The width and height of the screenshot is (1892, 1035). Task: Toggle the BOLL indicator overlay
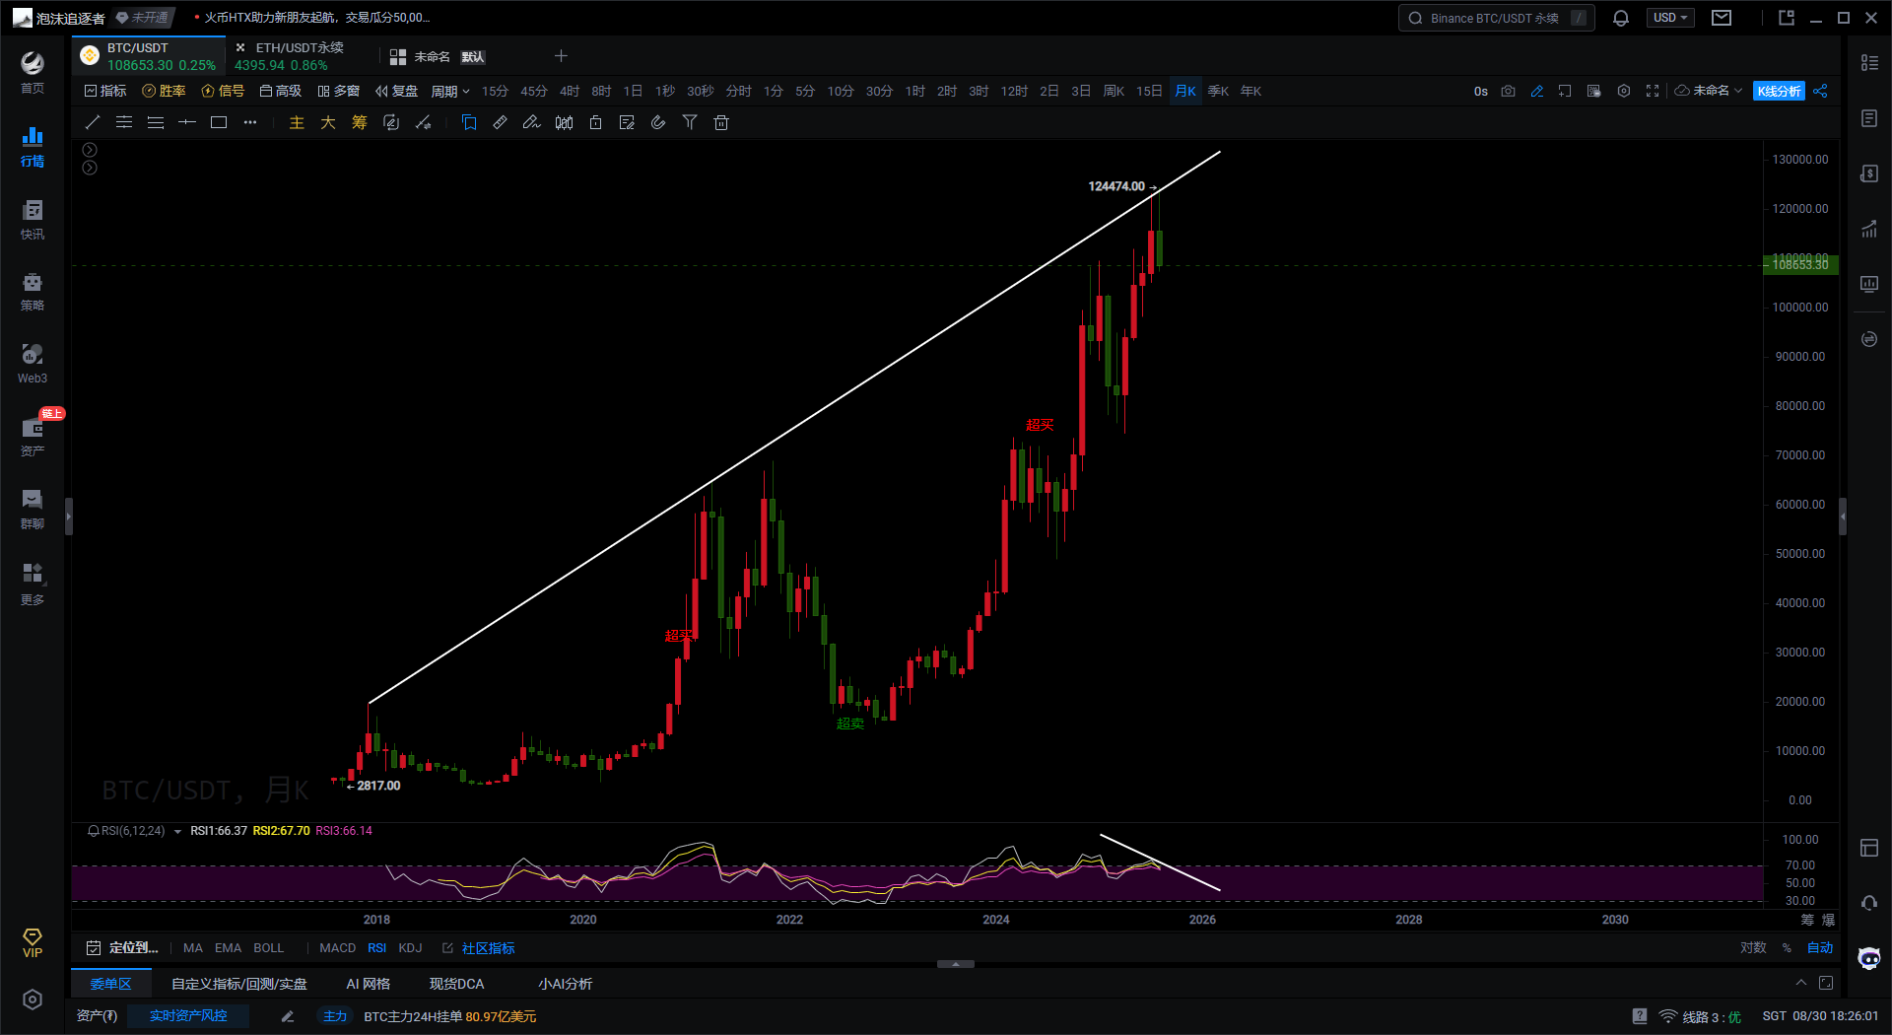[268, 948]
